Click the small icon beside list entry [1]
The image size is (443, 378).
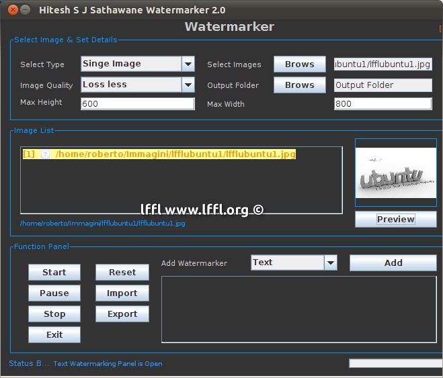click(x=45, y=154)
